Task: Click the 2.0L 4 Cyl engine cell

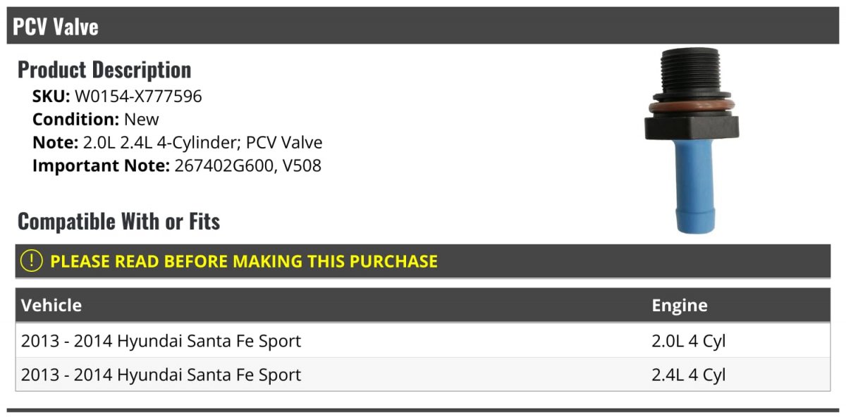Action: pyautogui.click(x=689, y=341)
